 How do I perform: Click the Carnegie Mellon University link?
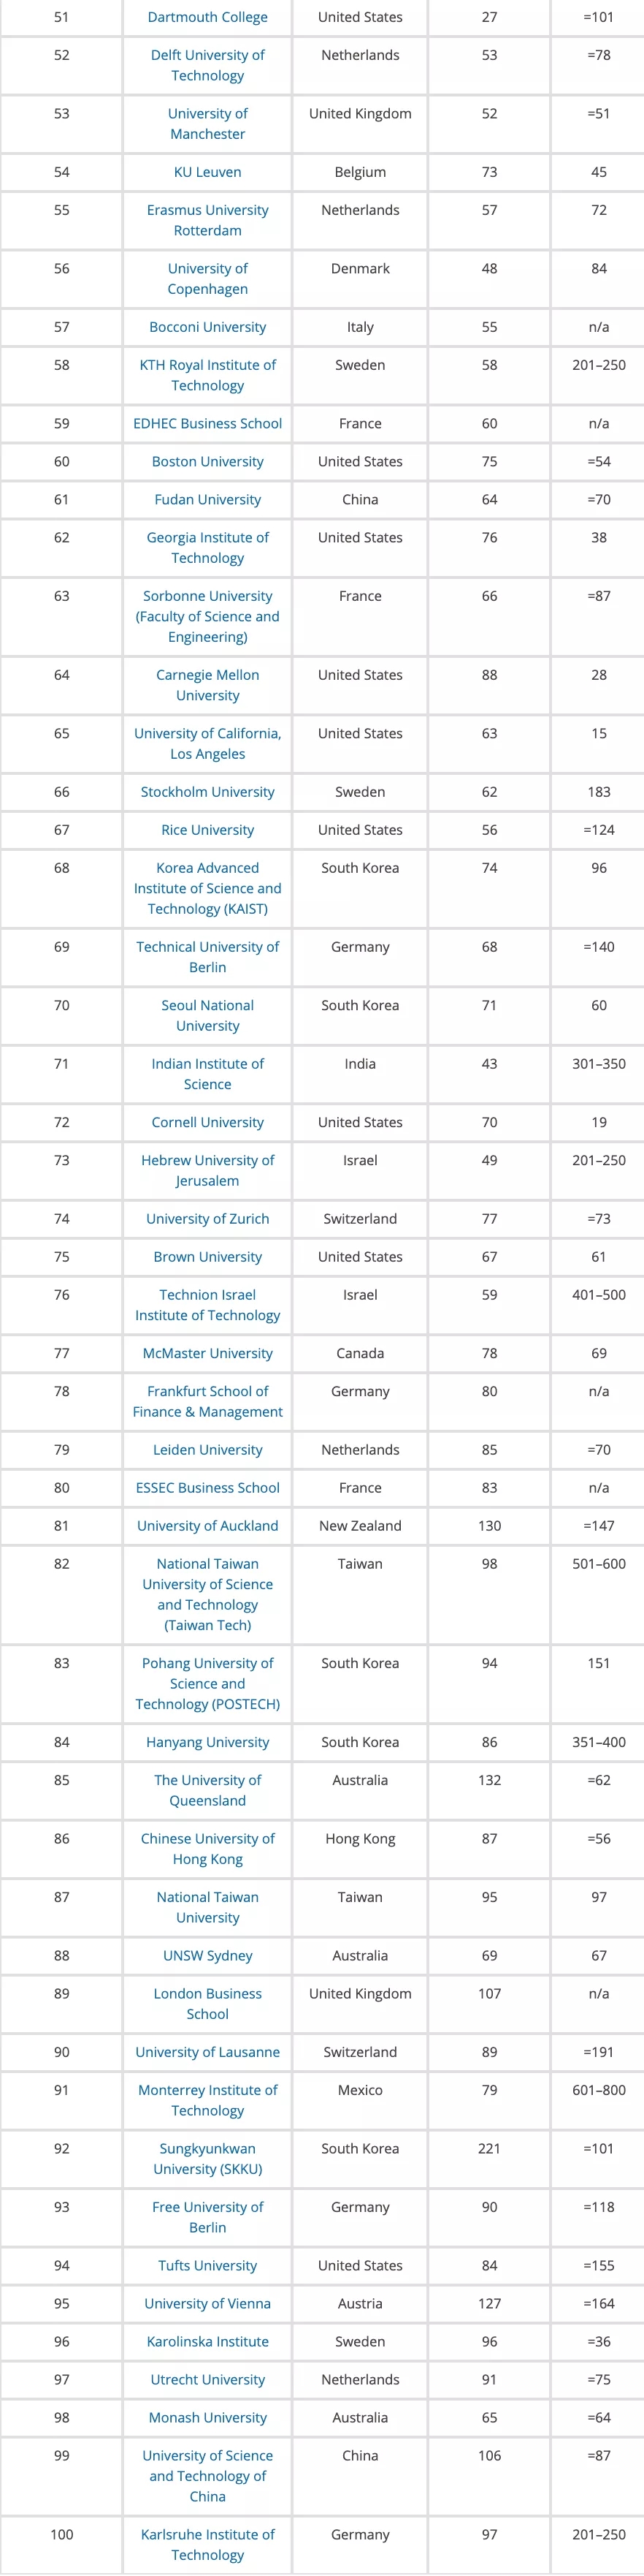pos(207,685)
